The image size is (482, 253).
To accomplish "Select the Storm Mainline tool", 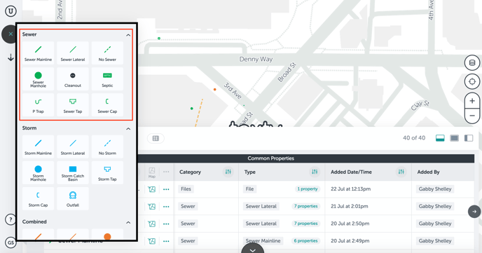I will (38, 146).
